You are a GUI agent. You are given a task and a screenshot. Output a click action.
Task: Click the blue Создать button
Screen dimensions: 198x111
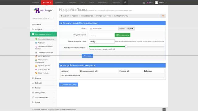pos(87,56)
